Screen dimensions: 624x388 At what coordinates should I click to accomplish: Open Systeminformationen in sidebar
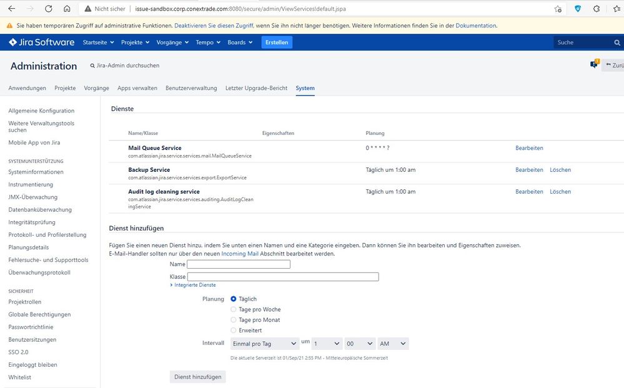pyautogui.click(x=36, y=172)
